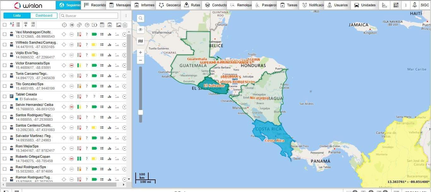The width and height of the screenshot is (431, 192).
Task: Tick the checkbox for Wilfredo Sanchez
Action: coord(4,45)
